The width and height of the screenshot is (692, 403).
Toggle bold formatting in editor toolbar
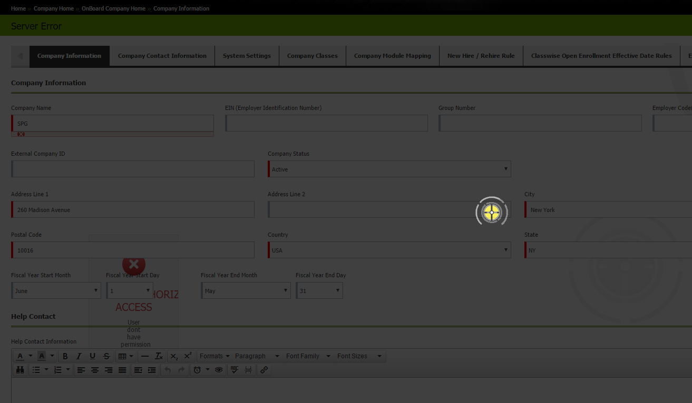[x=65, y=356]
